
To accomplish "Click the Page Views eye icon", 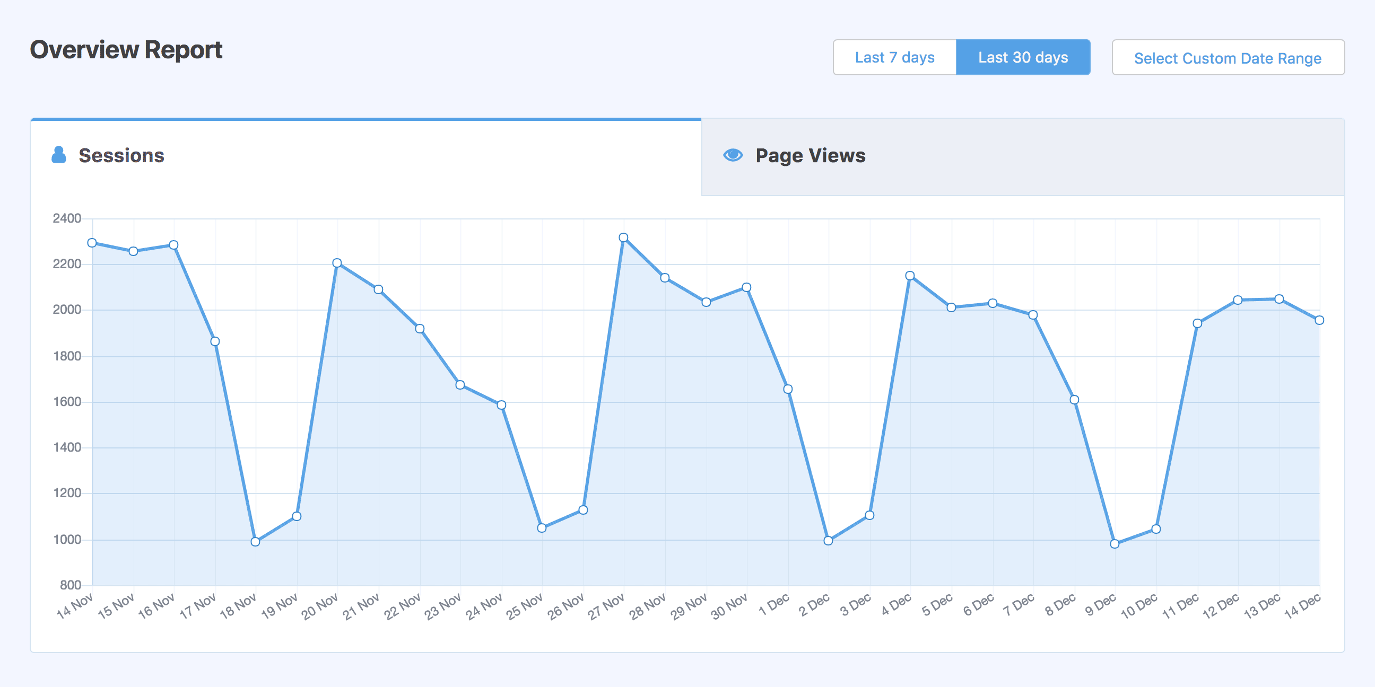I will (x=733, y=155).
